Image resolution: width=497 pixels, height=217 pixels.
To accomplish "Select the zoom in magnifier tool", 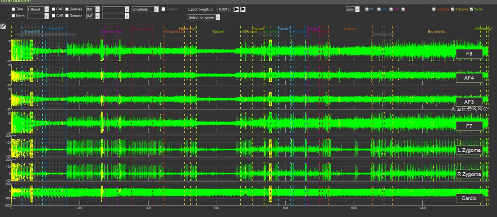I will (474, 109).
